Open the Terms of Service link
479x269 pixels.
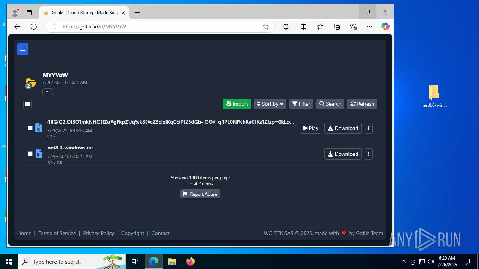(x=57, y=233)
